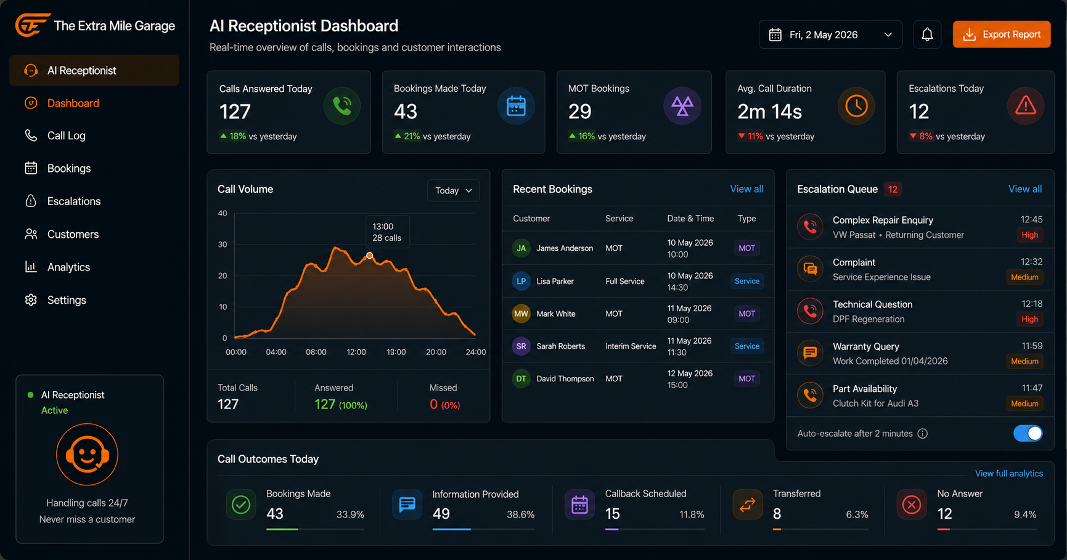This screenshot has height=560, width=1067.
Task: Select the Lisa Parker booking row
Action: [x=638, y=281]
